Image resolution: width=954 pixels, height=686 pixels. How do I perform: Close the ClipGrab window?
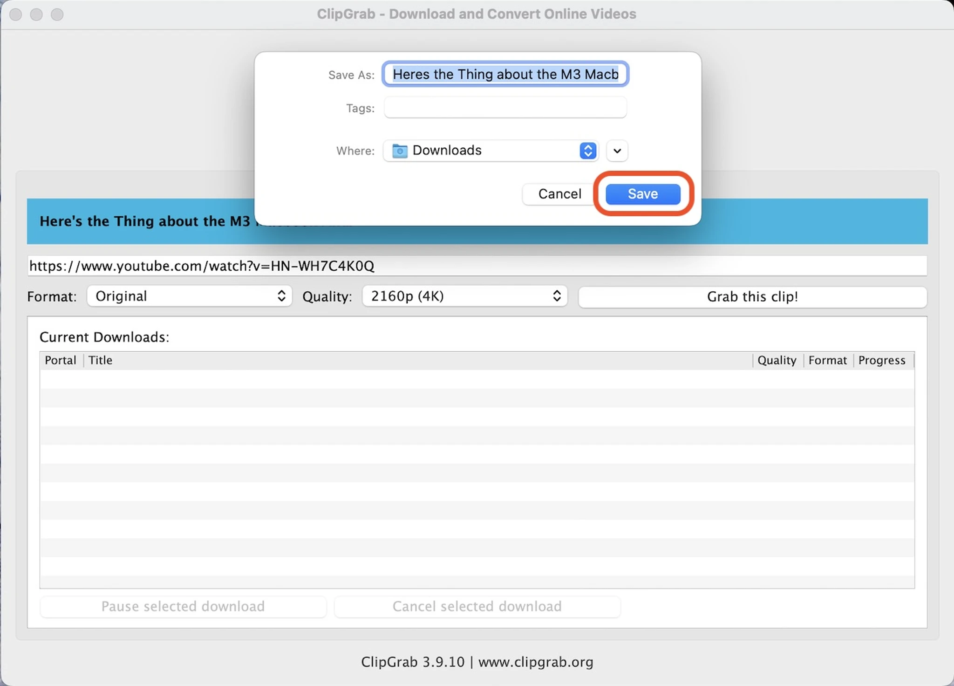tap(16, 14)
